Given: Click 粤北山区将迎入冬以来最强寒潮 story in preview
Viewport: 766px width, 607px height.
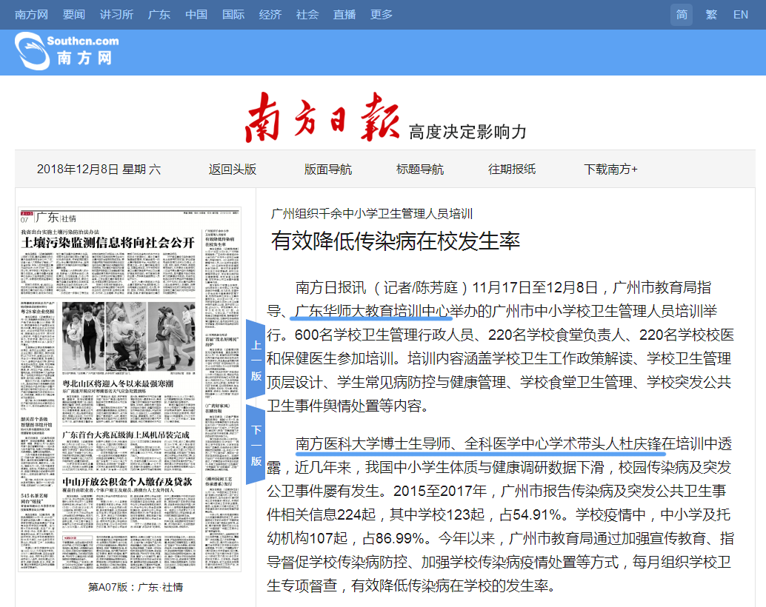Looking at the screenshot, I should click(x=118, y=384).
